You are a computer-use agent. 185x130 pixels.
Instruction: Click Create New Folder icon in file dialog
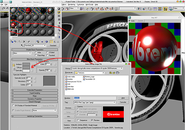pyautogui.click(x=114, y=73)
